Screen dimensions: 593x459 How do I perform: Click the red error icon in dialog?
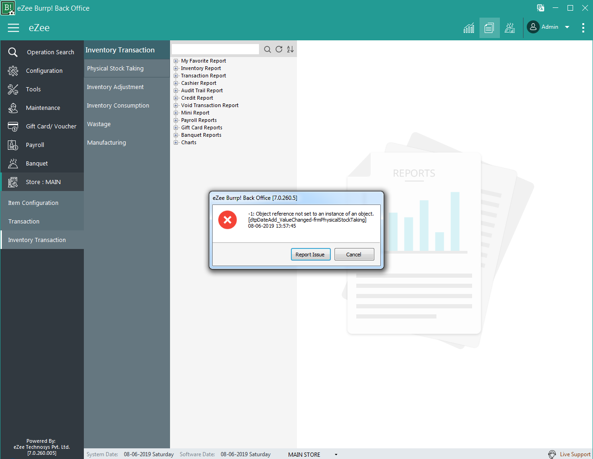point(227,220)
